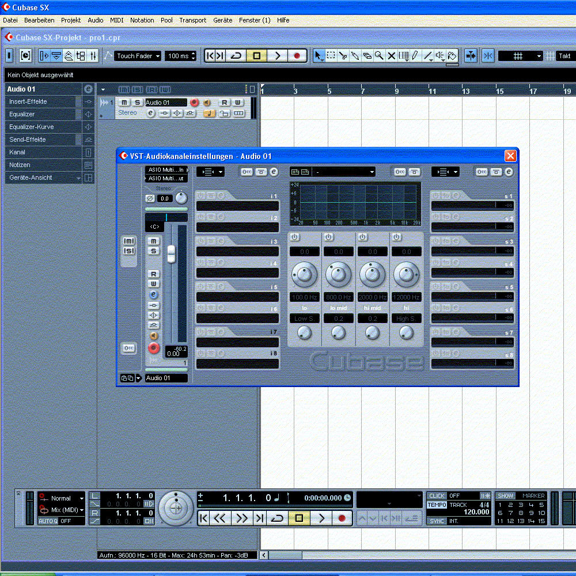Enable Write automation on Audio 01 track
This screenshot has height=576, width=576.
(x=237, y=103)
